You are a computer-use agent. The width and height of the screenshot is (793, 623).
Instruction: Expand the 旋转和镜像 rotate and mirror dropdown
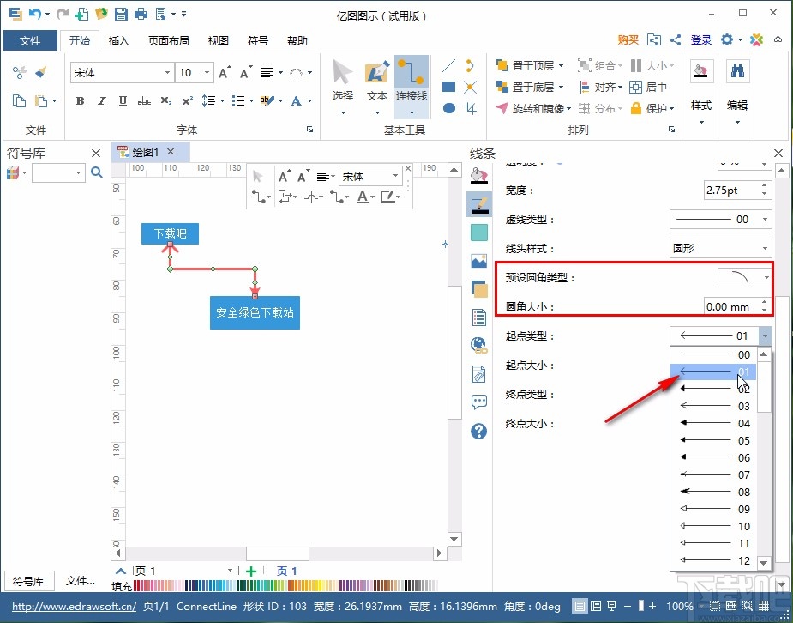coord(568,108)
